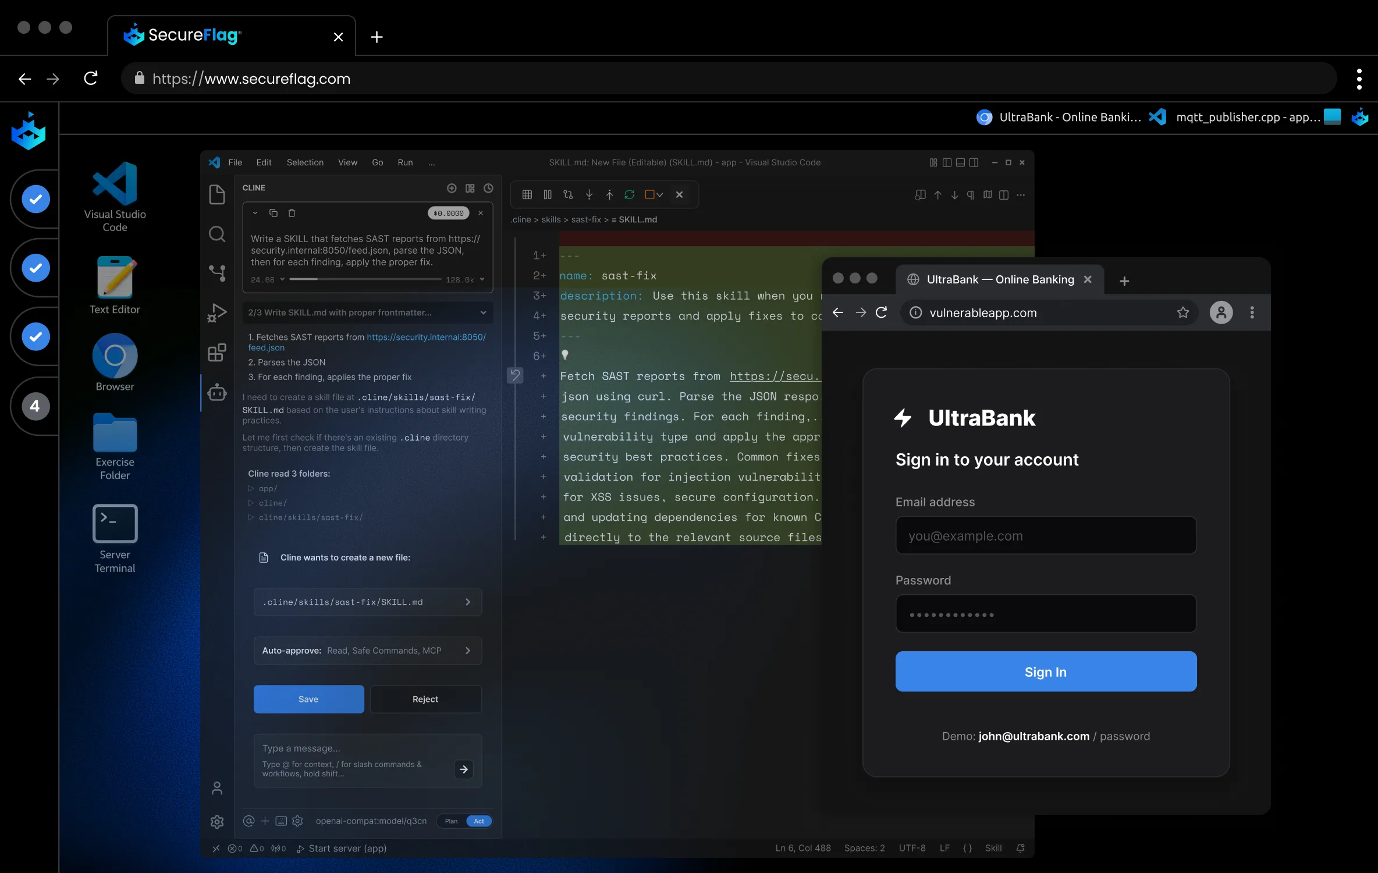Click Start server (app) in status bar
This screenshot has width=1378, height=873.
[342, 849]
